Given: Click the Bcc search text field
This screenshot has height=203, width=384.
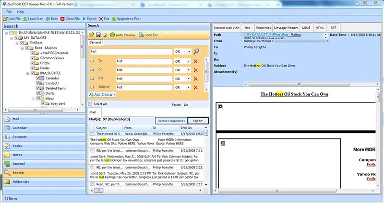Looking at the screenshot, I should pyautogui.click(x=144, y=79).
